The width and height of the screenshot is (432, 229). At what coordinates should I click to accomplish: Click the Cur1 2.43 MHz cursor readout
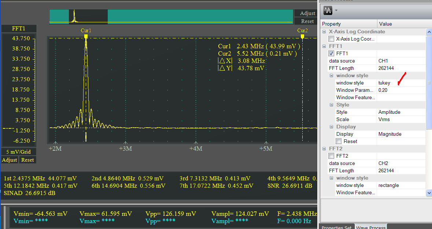click(259, 46)
